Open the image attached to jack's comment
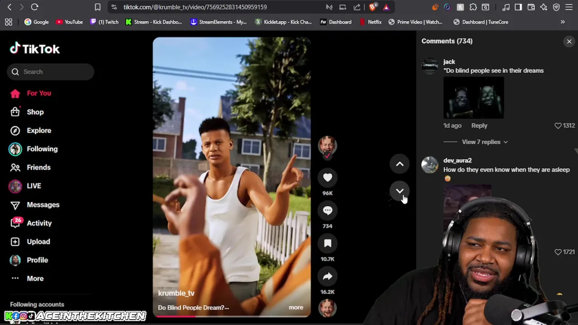578x325 pixels. 474,97
